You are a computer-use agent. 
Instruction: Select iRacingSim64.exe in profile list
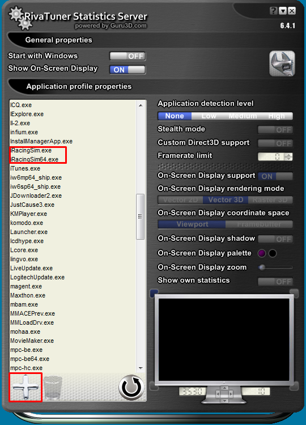click(35, 159)
